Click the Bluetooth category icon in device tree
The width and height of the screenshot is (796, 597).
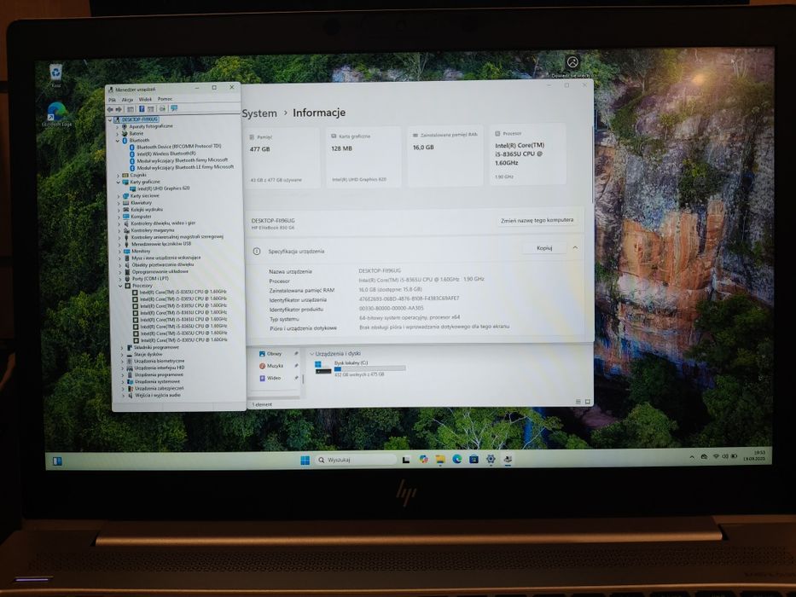coord(125,140)
